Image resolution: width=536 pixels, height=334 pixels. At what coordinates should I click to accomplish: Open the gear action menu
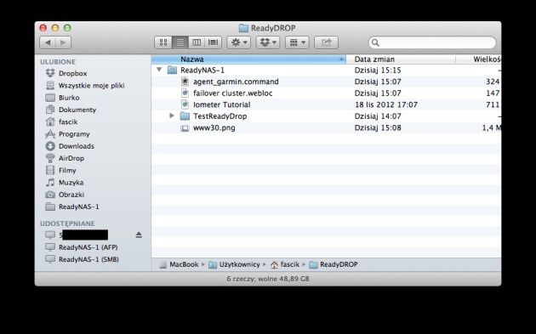pyautogui.click(x=239, y=42)
